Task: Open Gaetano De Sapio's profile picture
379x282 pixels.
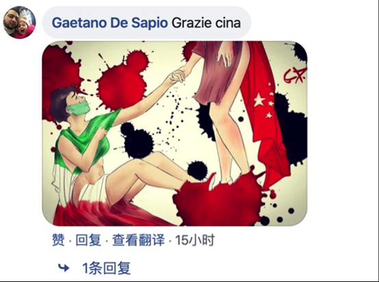Action: click(x=19, y=23)
